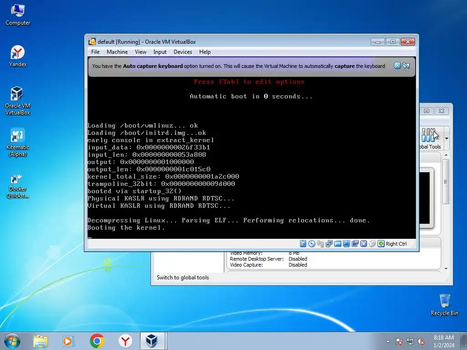
Task: Click the scroll-down arrow in Manager details
Action: 446,268
